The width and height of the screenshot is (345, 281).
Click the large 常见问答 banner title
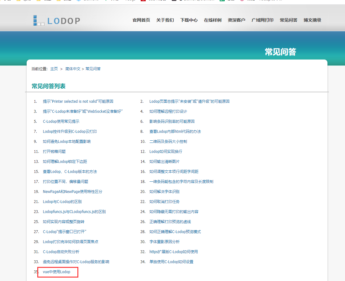click(280, 52)
